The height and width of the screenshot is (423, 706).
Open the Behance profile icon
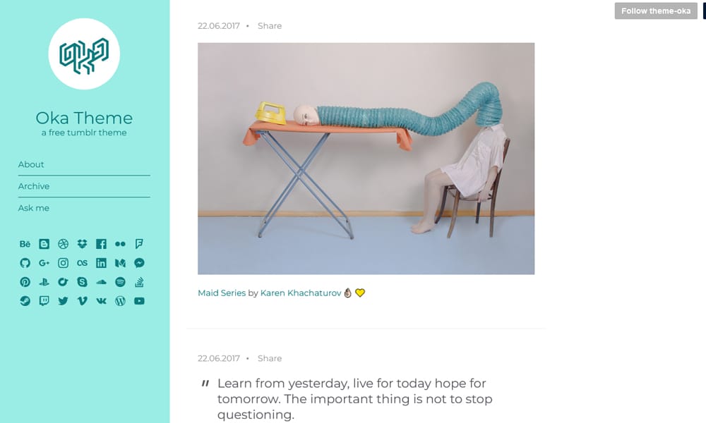(x=25, y=244)
